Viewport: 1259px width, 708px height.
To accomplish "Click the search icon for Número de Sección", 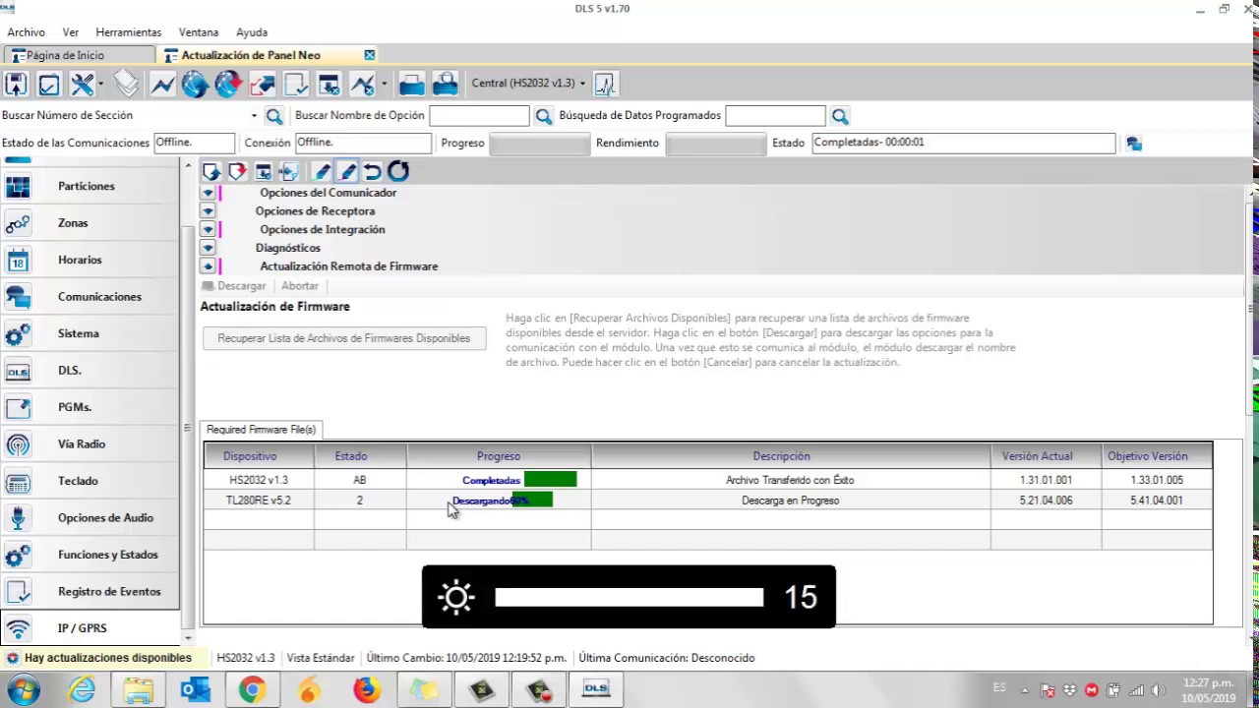I will (x=274, y=116).
